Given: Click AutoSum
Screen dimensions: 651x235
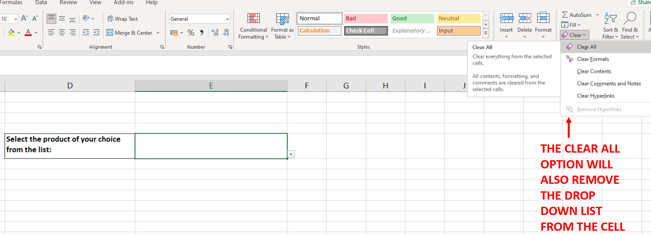Looking at the screenshot, I should coord(576,15).
